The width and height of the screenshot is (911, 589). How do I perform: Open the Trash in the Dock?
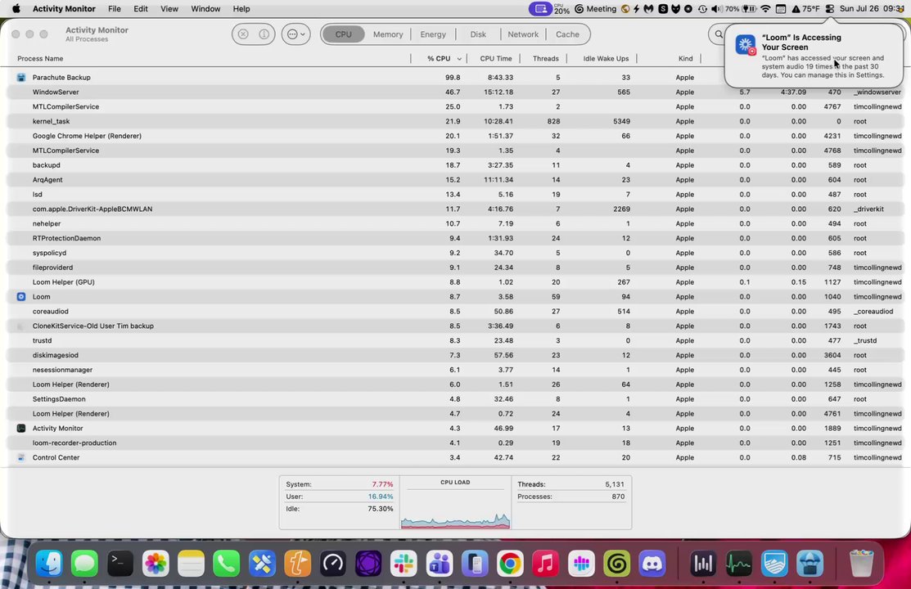[861, 564]
